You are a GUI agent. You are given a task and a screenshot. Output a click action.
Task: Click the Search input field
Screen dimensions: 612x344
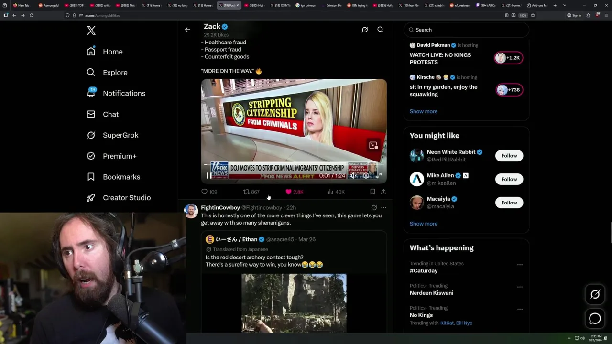(466, 30)
